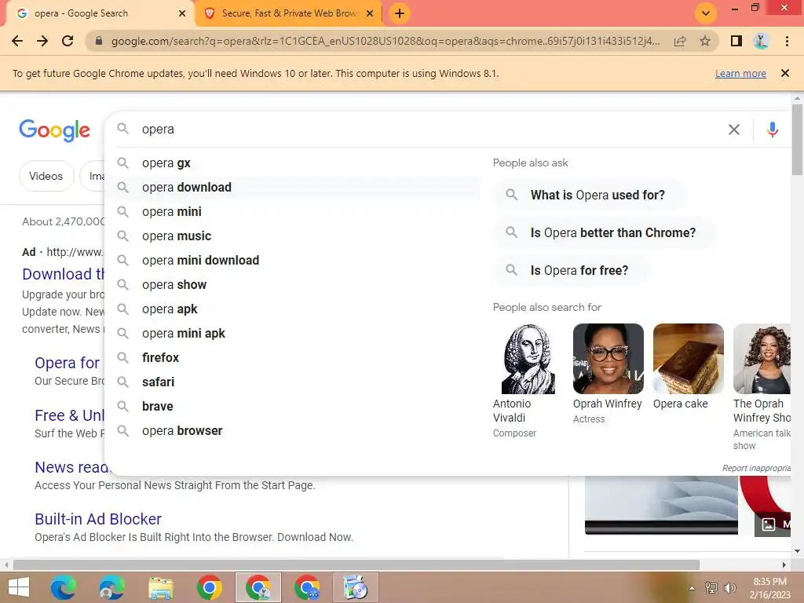Close the opera - Google Search tab
804x603 pixels.
pos(182,13)
